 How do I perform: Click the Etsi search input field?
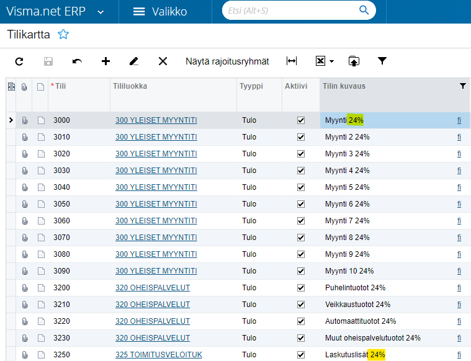[x=292, y=11]
